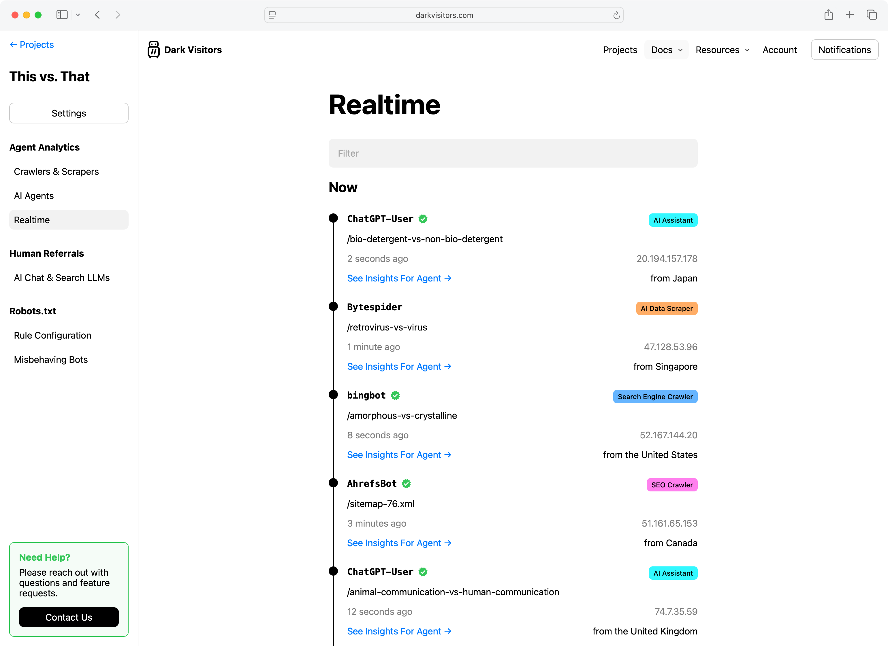Click the Notifications button

(x=844, y=49)
